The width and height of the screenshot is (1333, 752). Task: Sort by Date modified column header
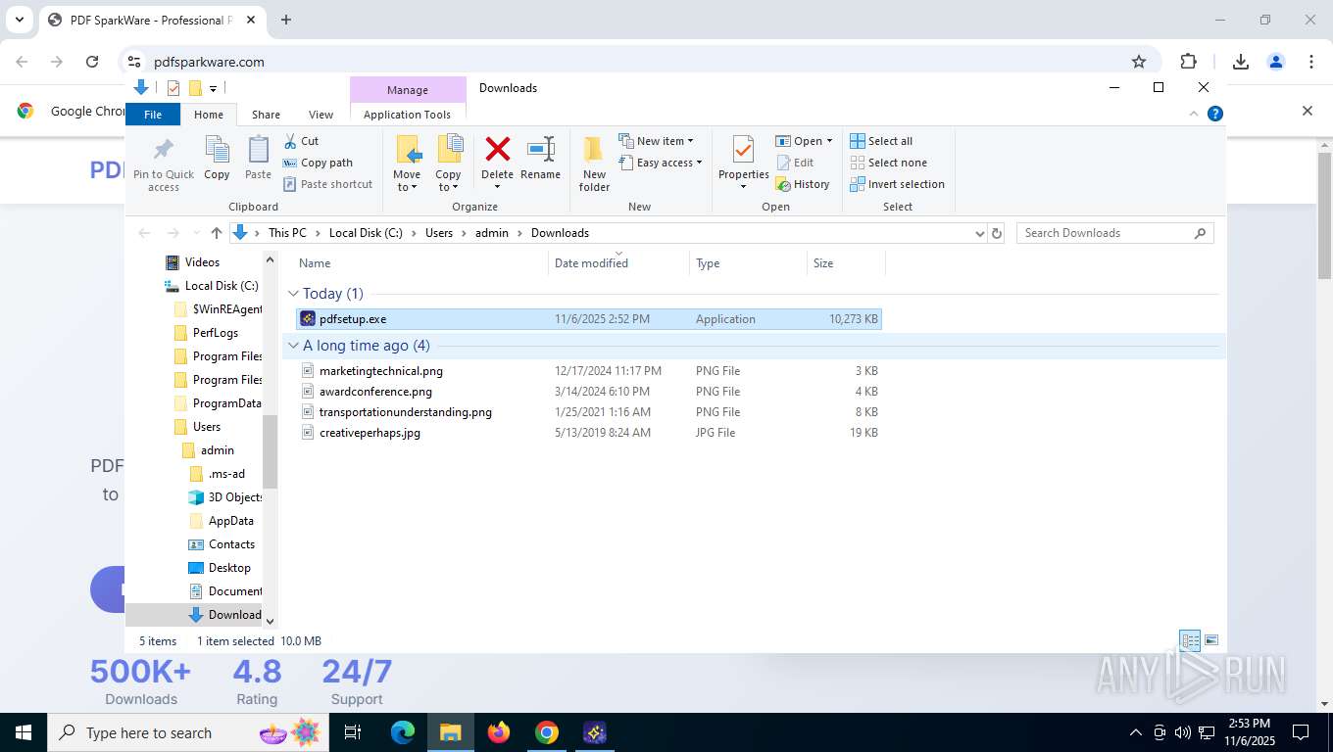tap(618, 263)
